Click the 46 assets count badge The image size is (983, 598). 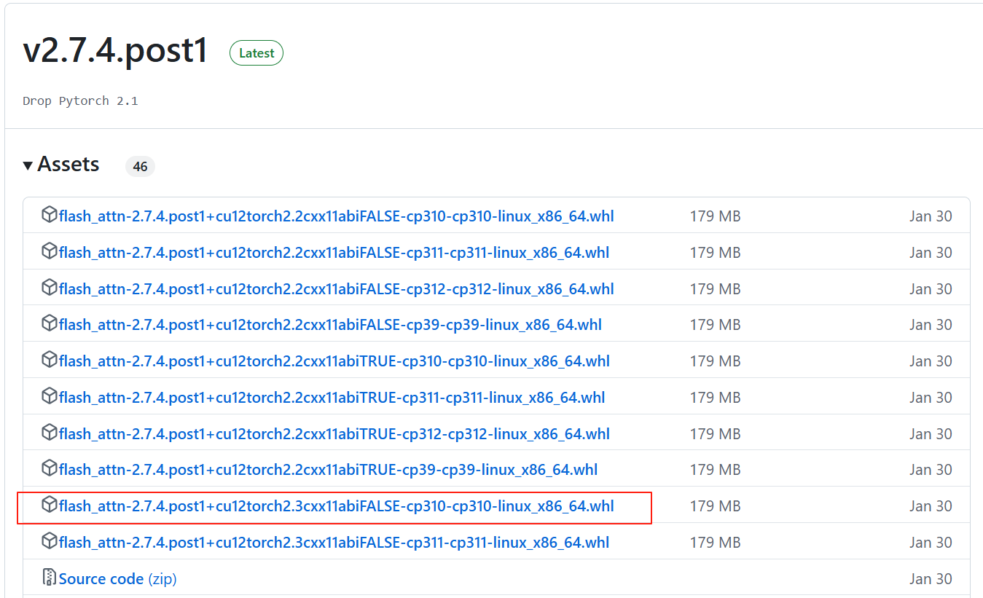coord(140,167)
